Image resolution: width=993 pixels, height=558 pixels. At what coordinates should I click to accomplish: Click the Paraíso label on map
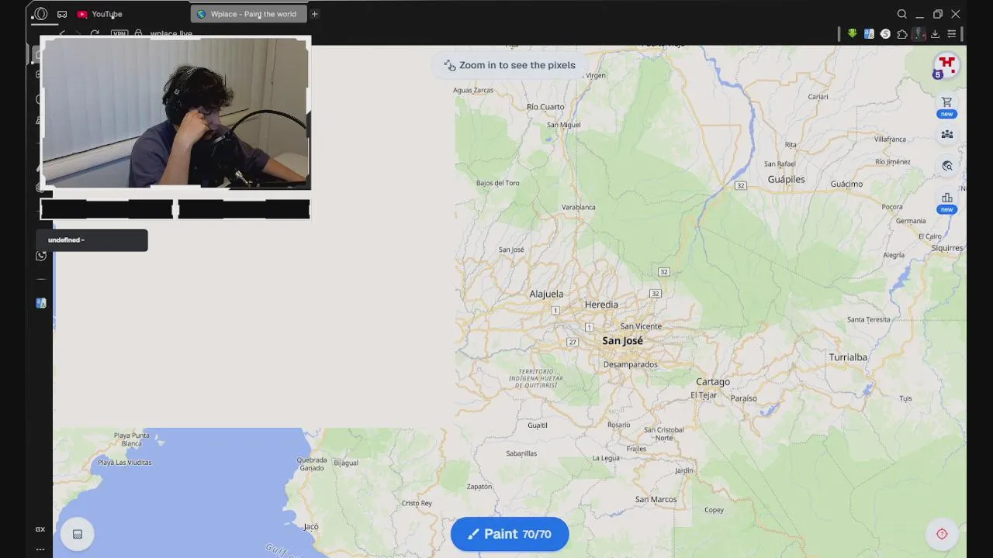click(x=743, y=398)
